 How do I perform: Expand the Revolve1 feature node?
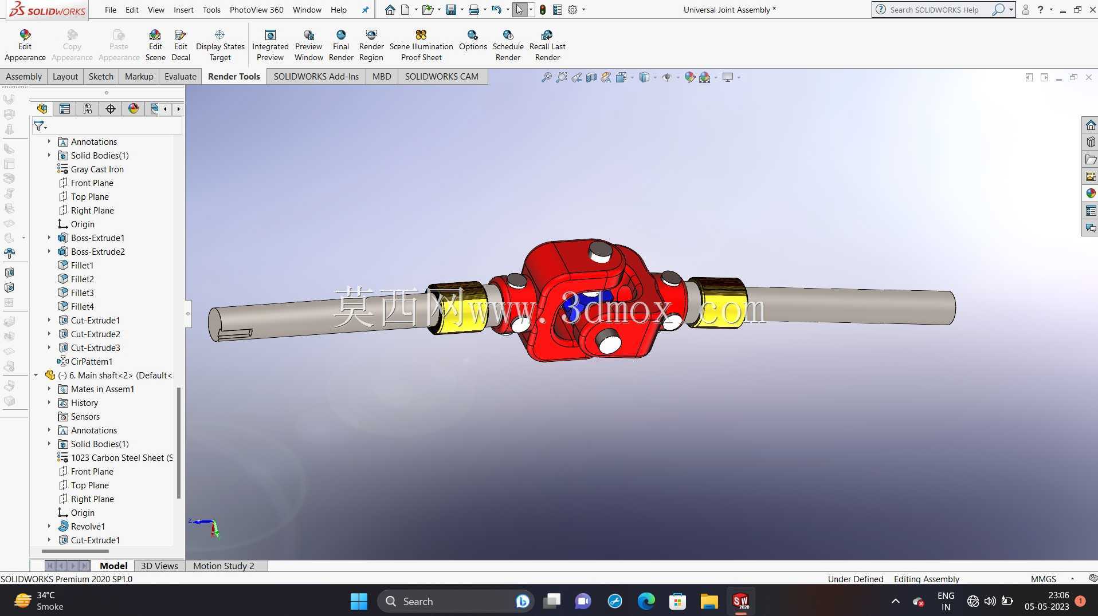(x=49, y=526)
